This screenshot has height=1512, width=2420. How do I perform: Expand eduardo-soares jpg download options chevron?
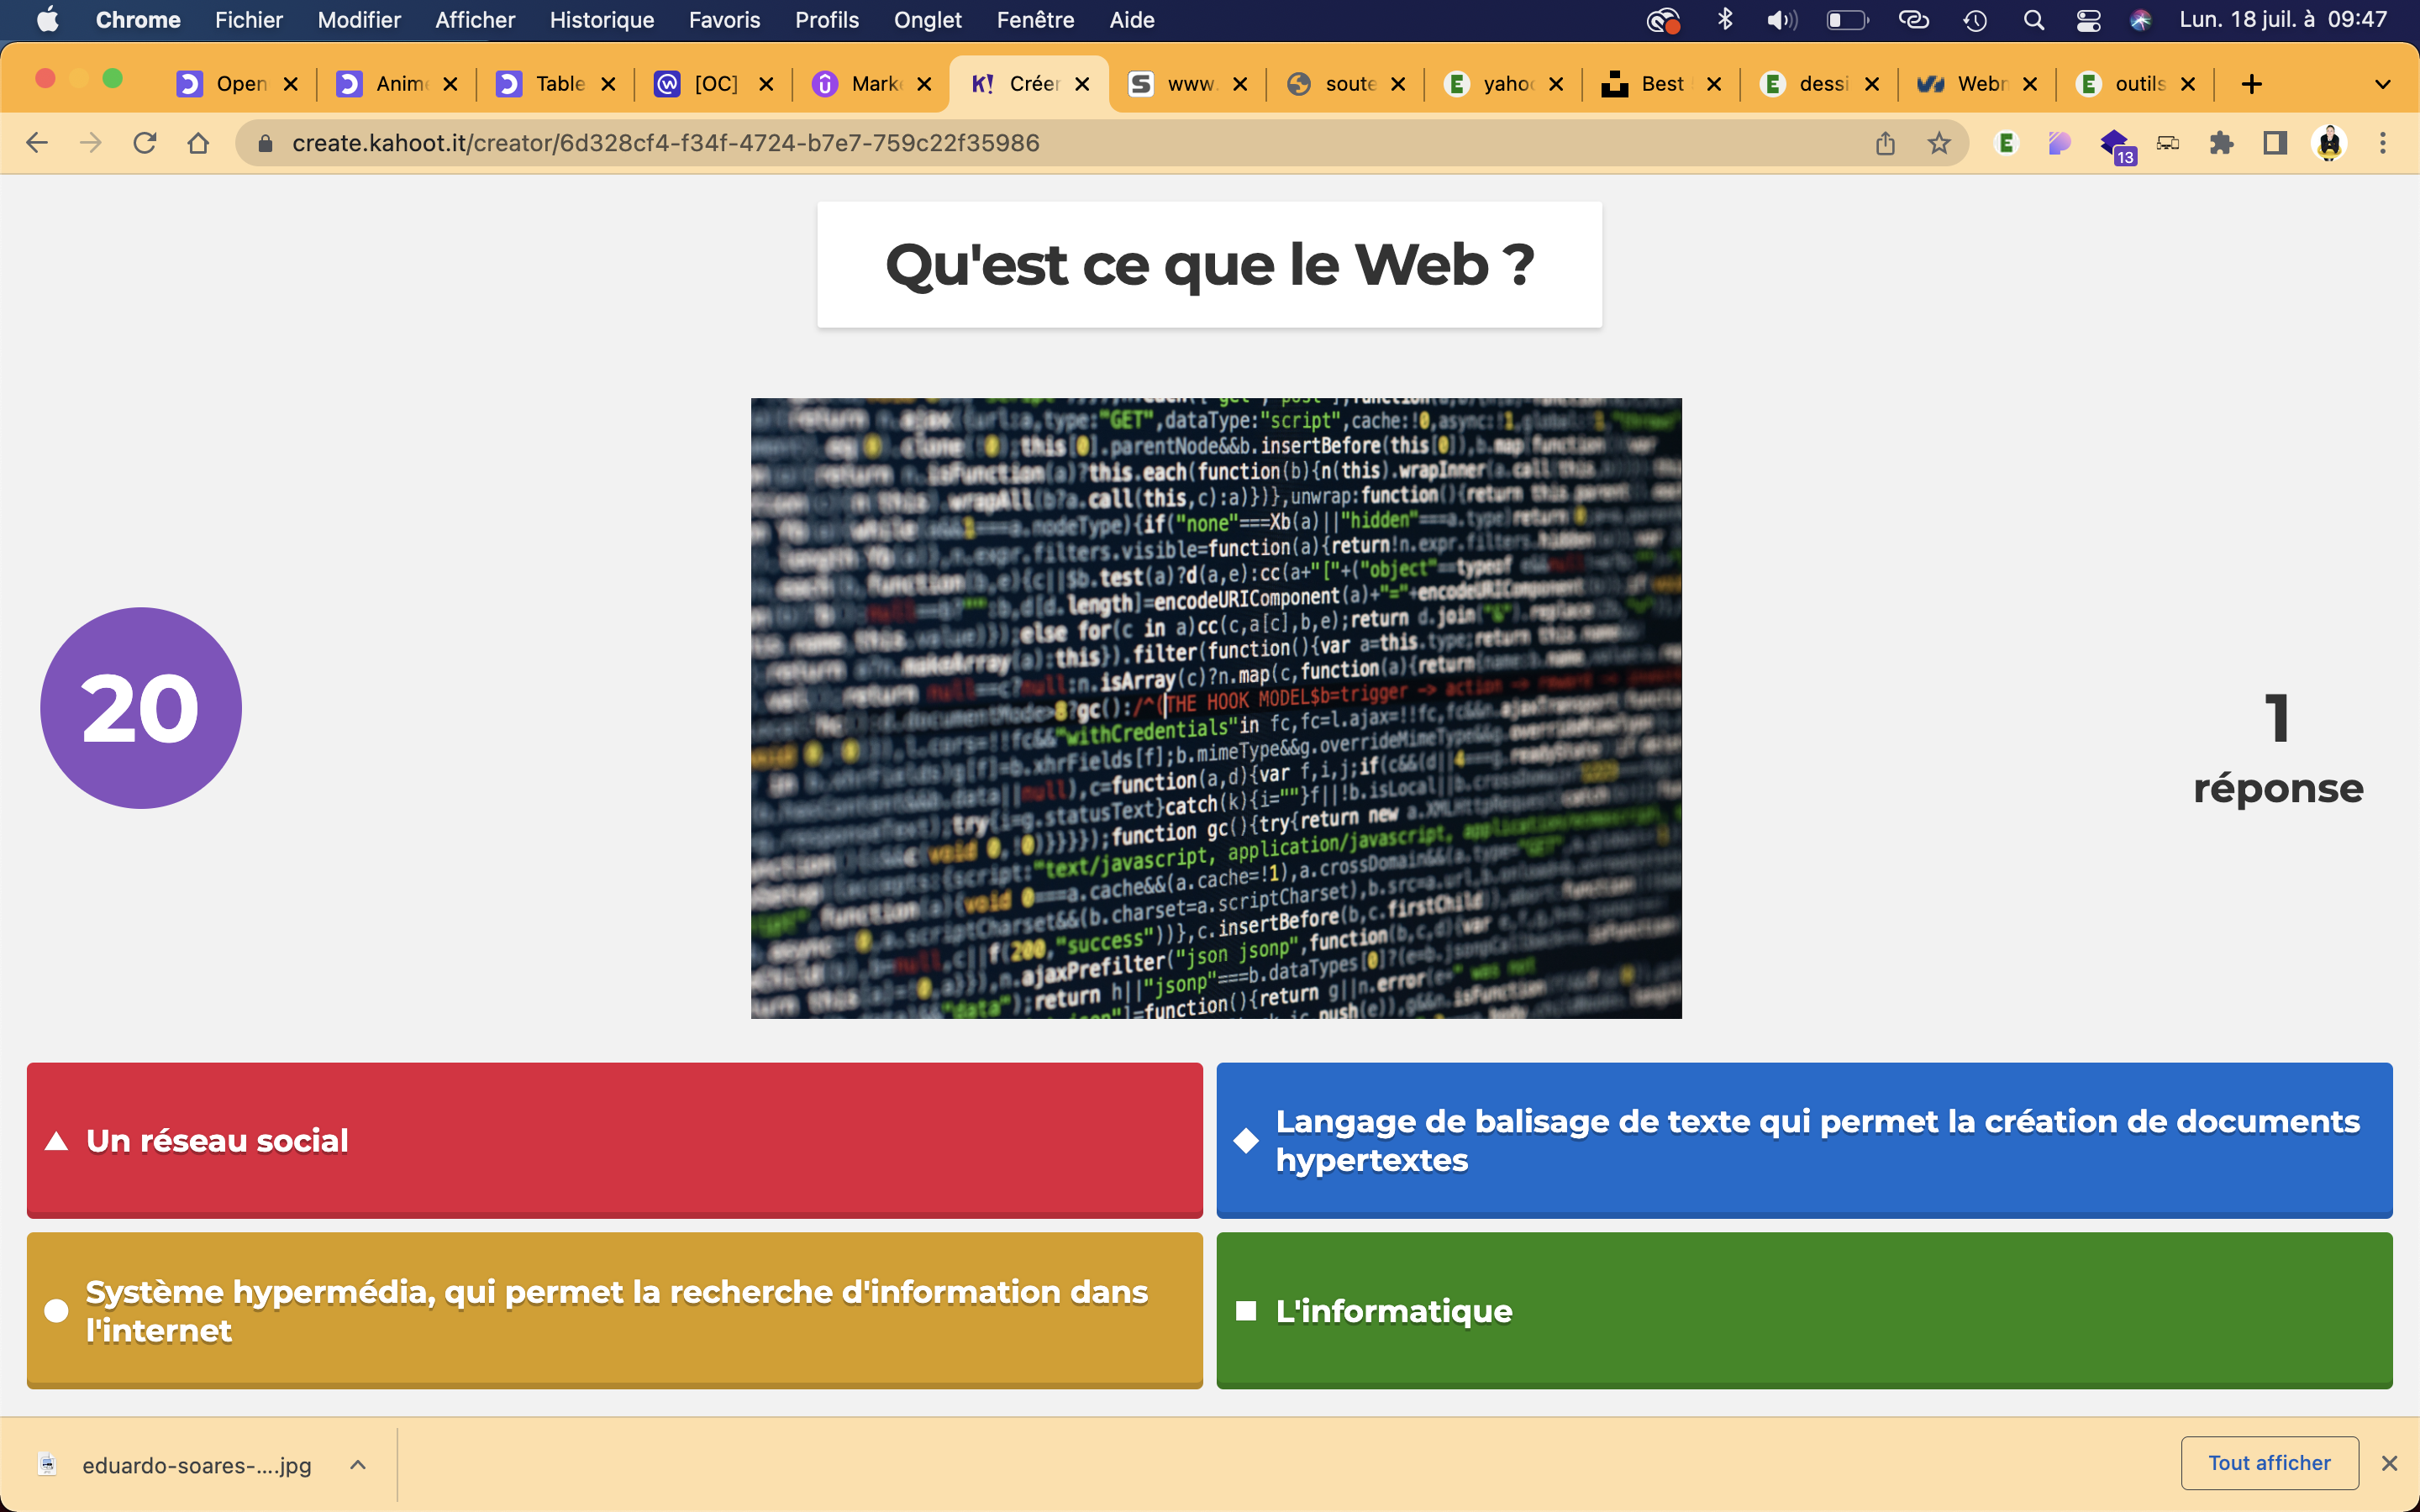[x=358, y=1464]
